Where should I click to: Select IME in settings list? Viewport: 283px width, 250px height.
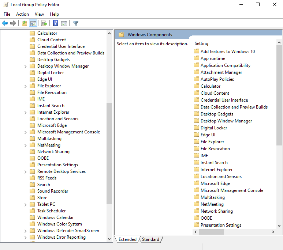[204, 156]
